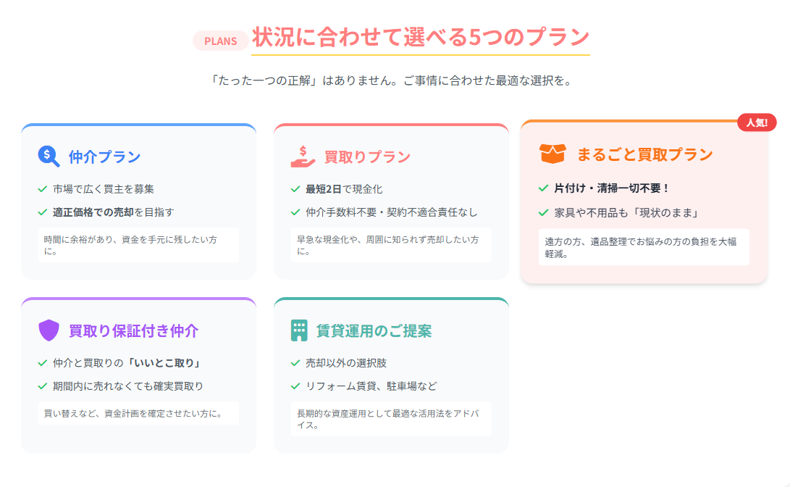
Task: Click the 時間に余裕があり description box
Action: point(138,245)
